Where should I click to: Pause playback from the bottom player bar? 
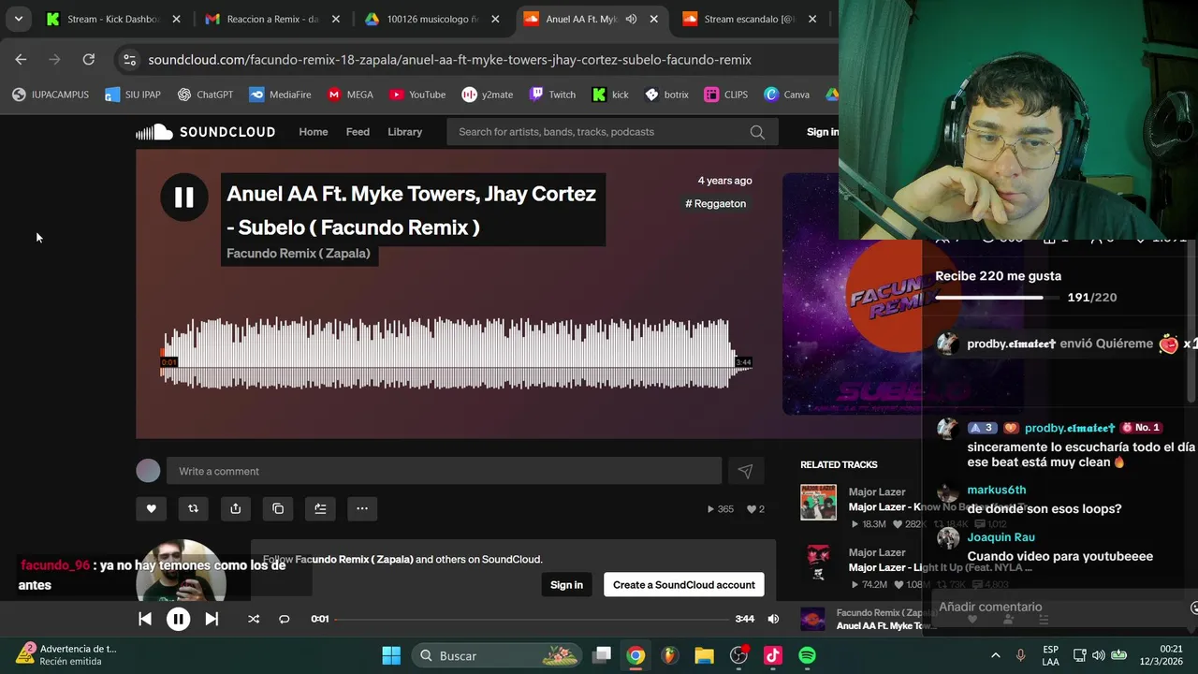click(178, 619)
